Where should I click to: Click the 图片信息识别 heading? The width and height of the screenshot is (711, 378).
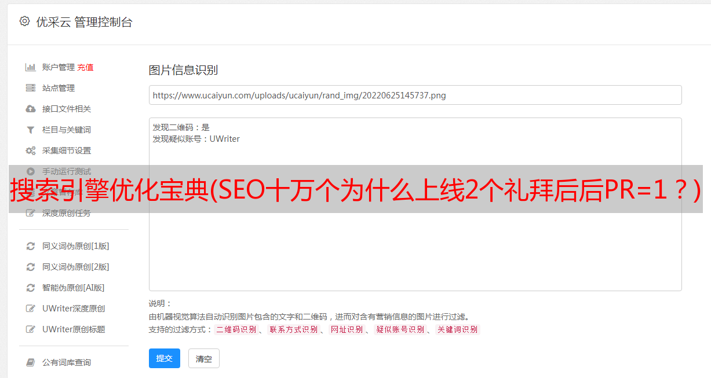(x=183, y=70)
